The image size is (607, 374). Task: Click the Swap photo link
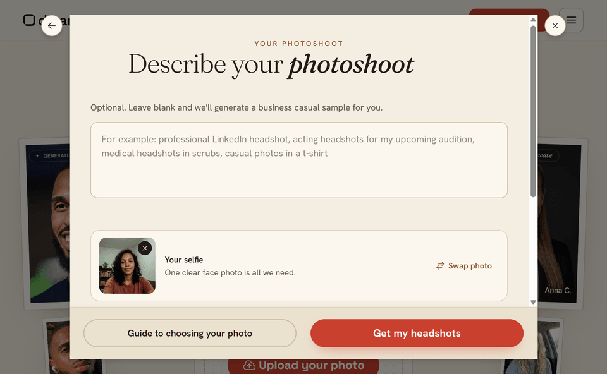[x=463, y=266]
